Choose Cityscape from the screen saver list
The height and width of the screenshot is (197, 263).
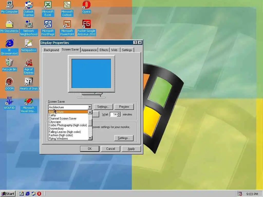[x=68, y=122]
